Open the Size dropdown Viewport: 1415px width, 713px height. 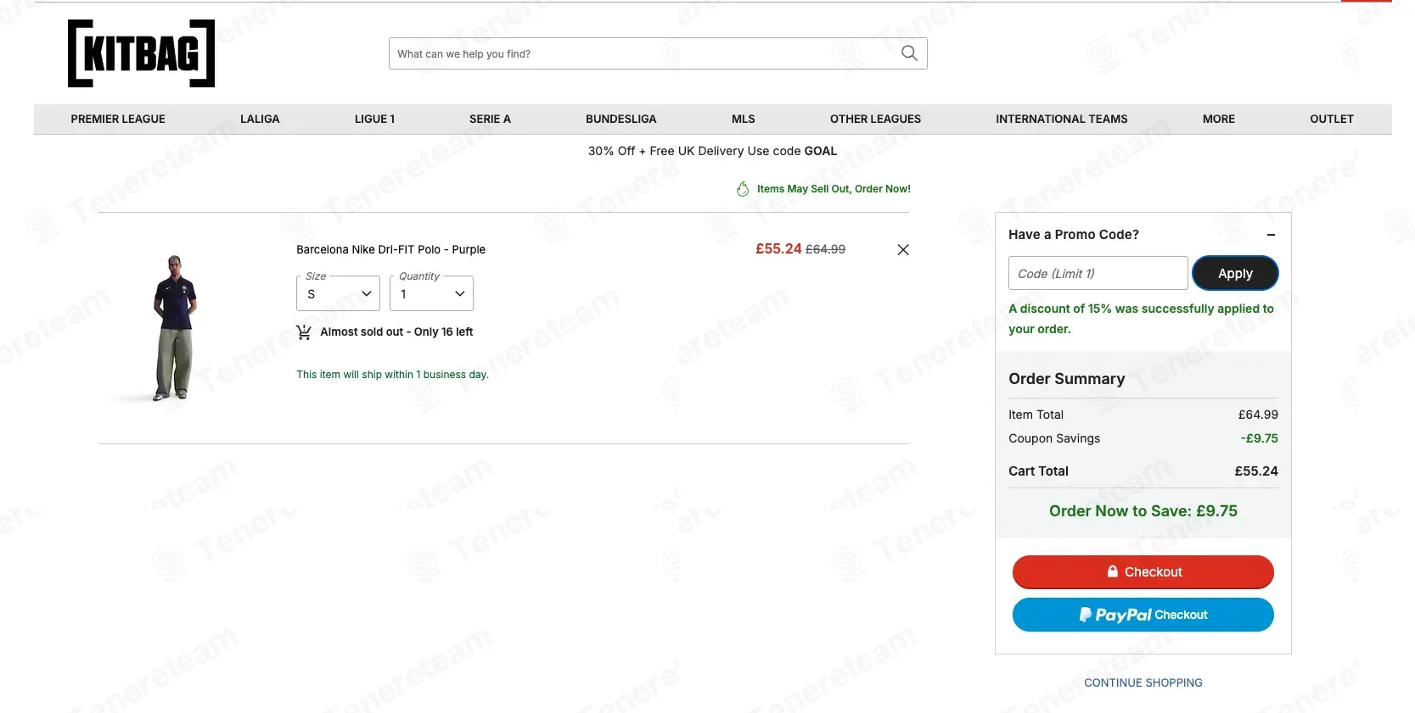click(338, 293)
